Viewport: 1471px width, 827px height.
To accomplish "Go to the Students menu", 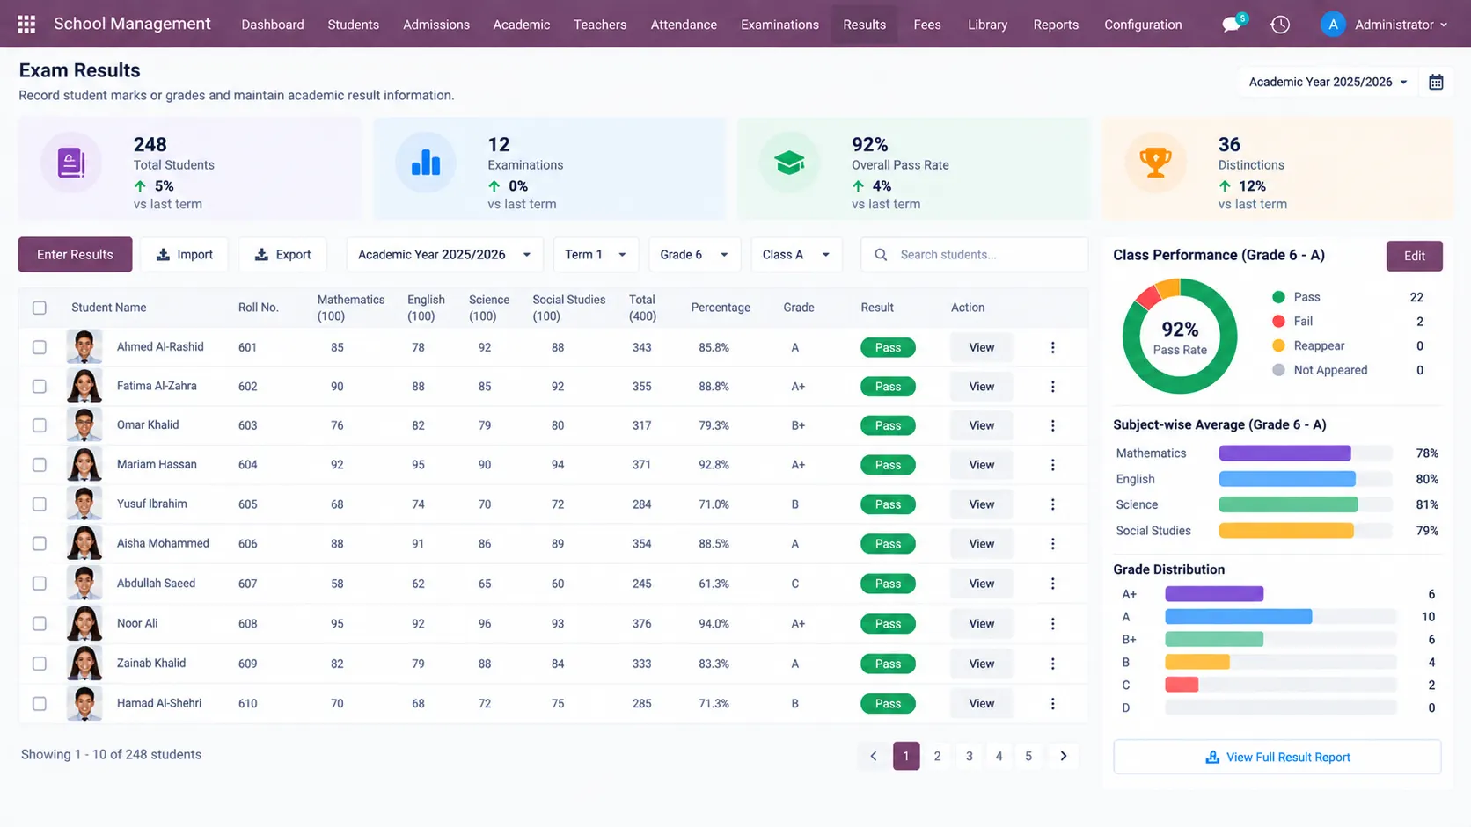I will point(353,25).
